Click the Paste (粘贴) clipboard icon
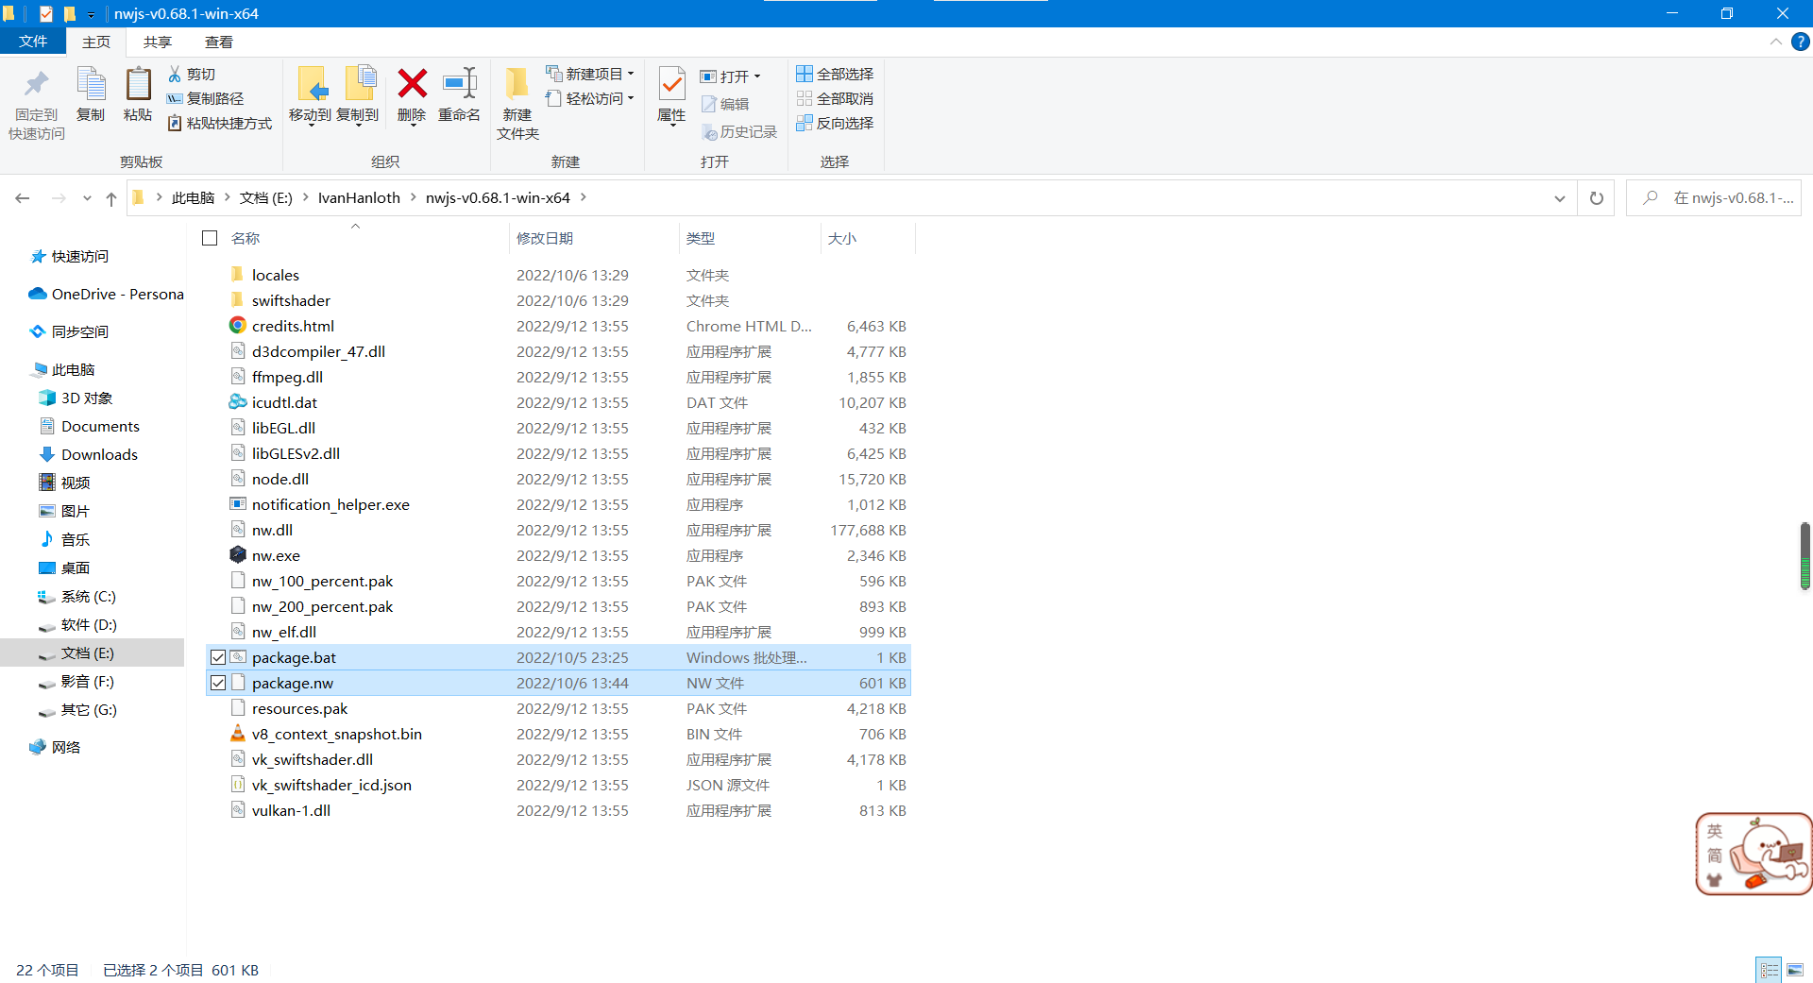 pos(138,85)
